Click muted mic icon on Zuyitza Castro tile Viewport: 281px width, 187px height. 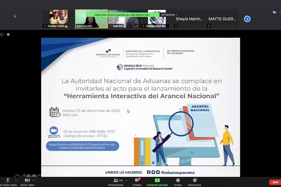click(45, 26)
